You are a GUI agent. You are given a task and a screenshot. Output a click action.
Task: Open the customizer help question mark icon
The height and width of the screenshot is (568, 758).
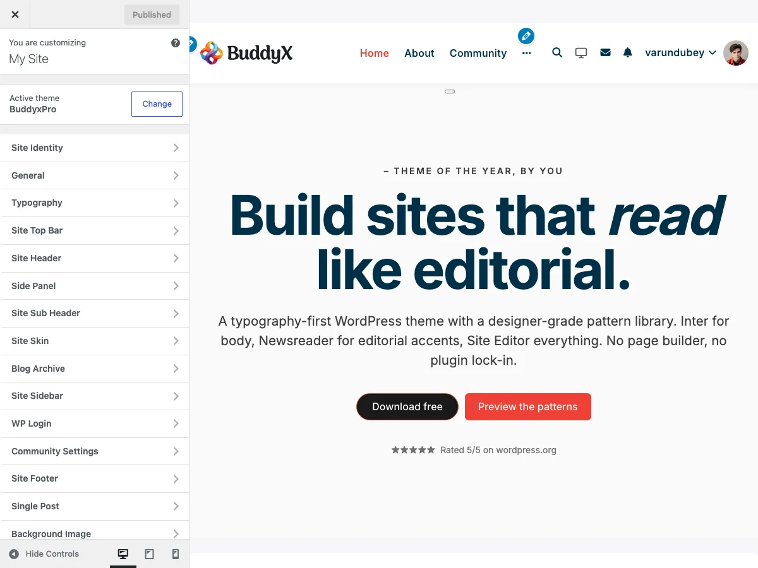point(176,43)
